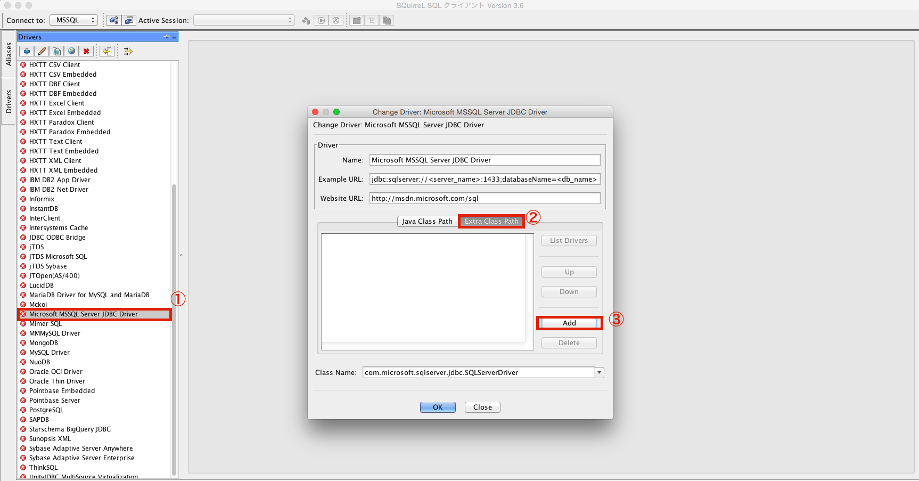
Task: Click the red status icon beside SAPDB
Action: coord(23,419)
